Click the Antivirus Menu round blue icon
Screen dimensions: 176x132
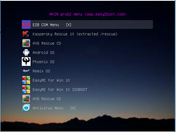(x=26, y=108)
